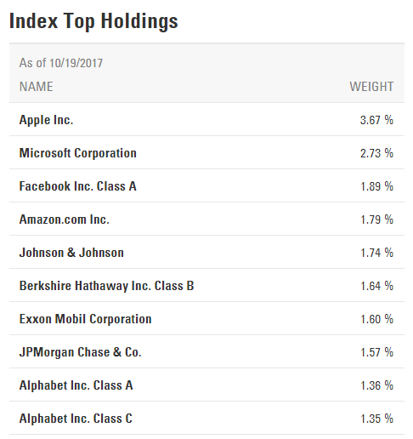Open the JPMorgan Chase & Co. holding
The height and width of the screenshot is (439, 413).
click(80, 352)
